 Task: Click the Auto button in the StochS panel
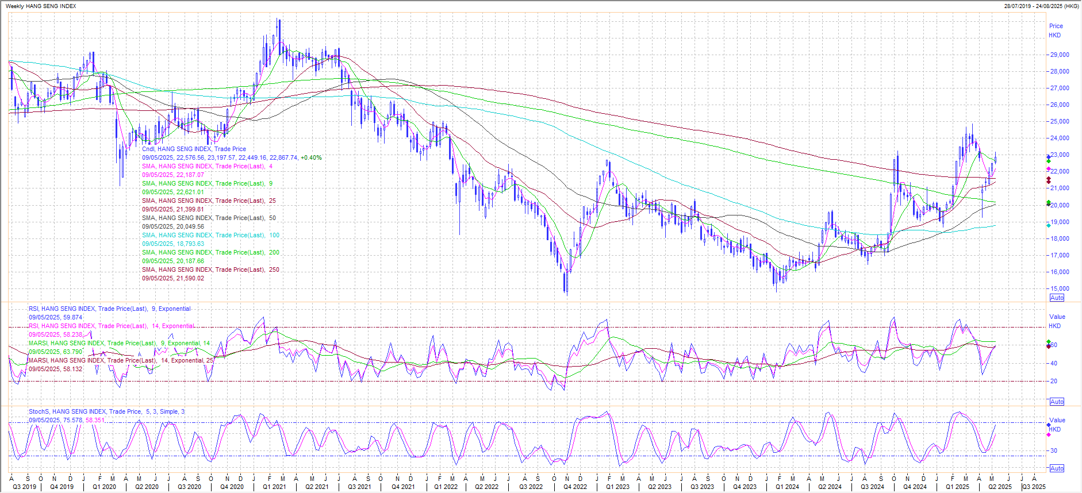coord(1057,468)
